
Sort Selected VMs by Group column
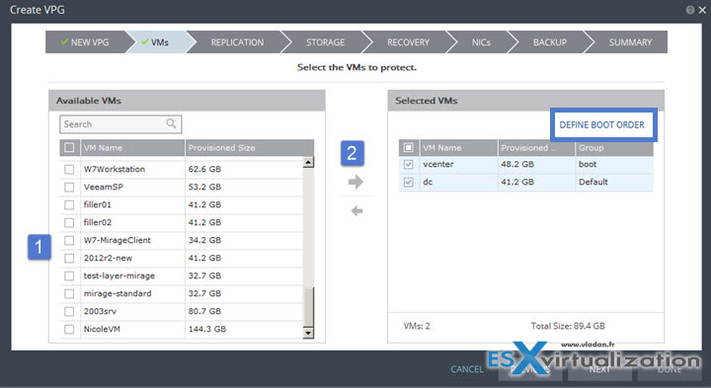(x=614, y=148)
